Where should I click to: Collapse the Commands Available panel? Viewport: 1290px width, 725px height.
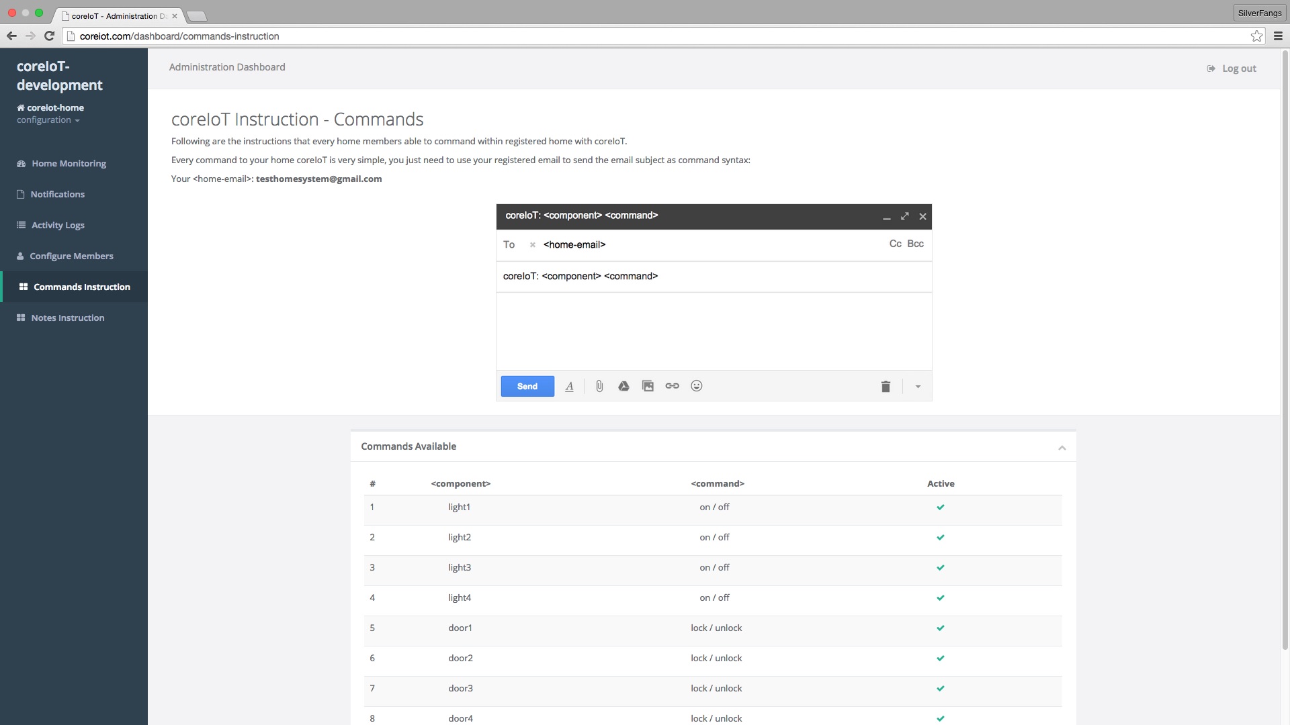(1062, 448)
